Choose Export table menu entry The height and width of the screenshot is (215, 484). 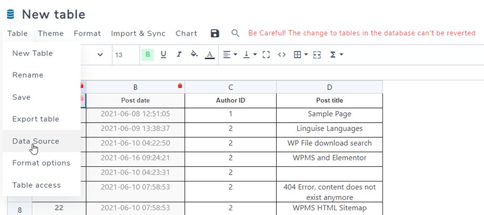pos(42,119)
